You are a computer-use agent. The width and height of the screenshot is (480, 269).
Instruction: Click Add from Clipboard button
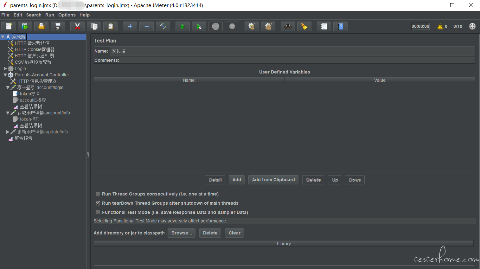tap(273, 180)
